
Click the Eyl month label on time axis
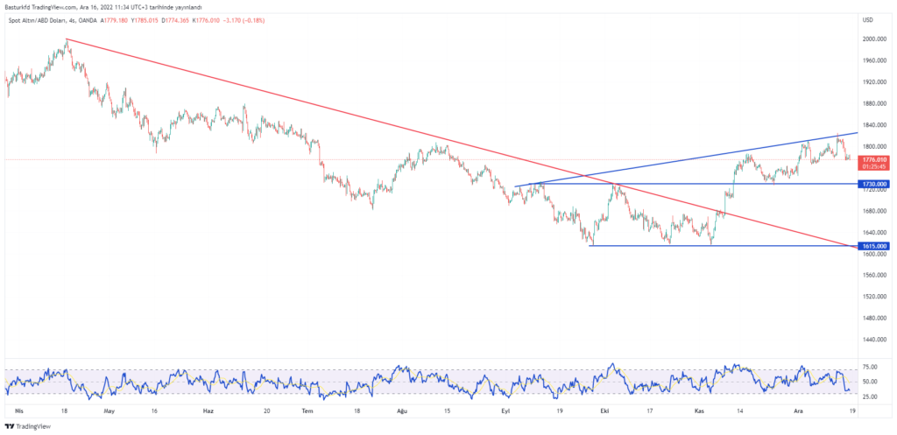(x=505, y=410)
